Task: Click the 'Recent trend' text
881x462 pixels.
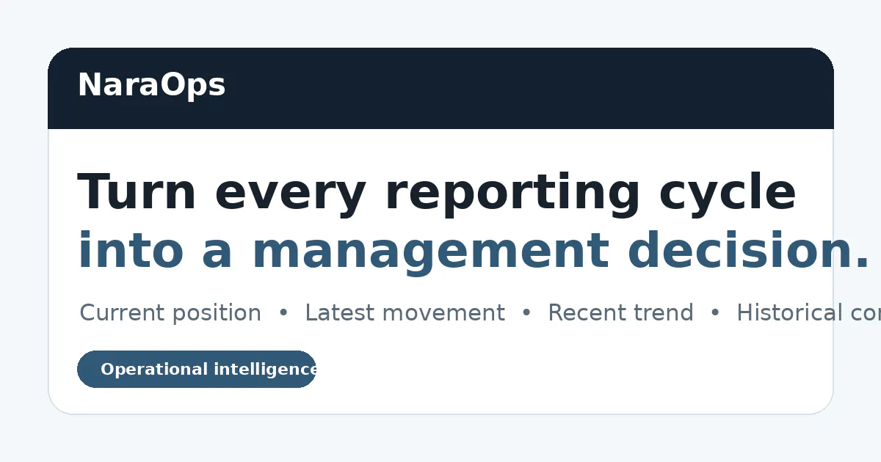Action: tap(620, 313)
